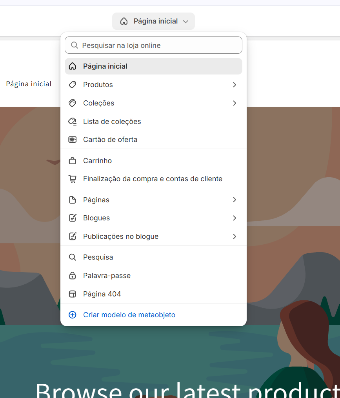The image size is (340, 398).
Task: Click the gift card icon for Cartão de oferta
Action: (73, 140)
